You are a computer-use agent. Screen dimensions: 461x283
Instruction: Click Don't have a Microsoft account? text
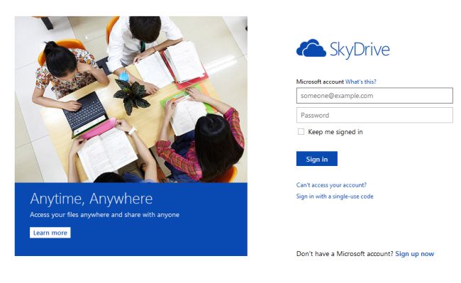pos(345,254)
